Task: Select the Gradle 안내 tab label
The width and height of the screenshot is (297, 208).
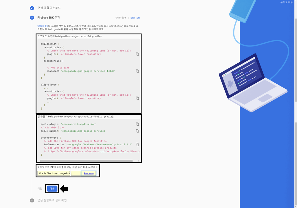Action: click(121, 18)
